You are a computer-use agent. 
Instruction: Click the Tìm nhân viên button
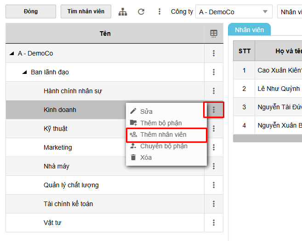point(86,11)
